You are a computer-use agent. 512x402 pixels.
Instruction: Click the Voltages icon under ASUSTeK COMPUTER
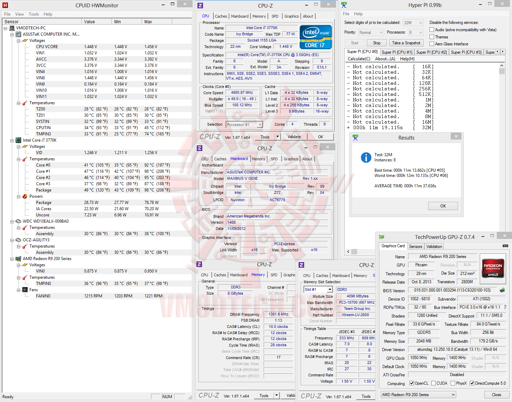click(x=25, y=41)
